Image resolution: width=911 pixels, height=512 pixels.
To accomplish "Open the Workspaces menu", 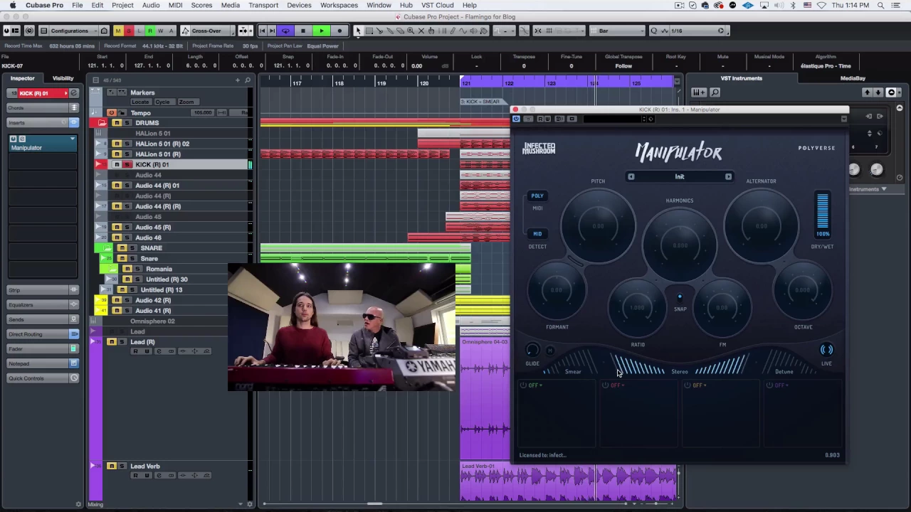I will pyautogui.click(x=339, y=5).
